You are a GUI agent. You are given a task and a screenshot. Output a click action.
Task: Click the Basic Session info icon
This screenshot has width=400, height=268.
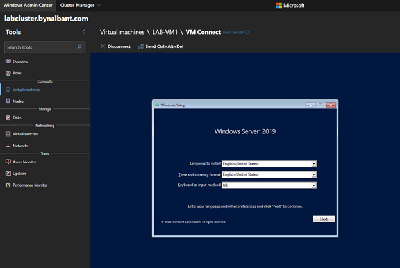click(x=247, y=32)
